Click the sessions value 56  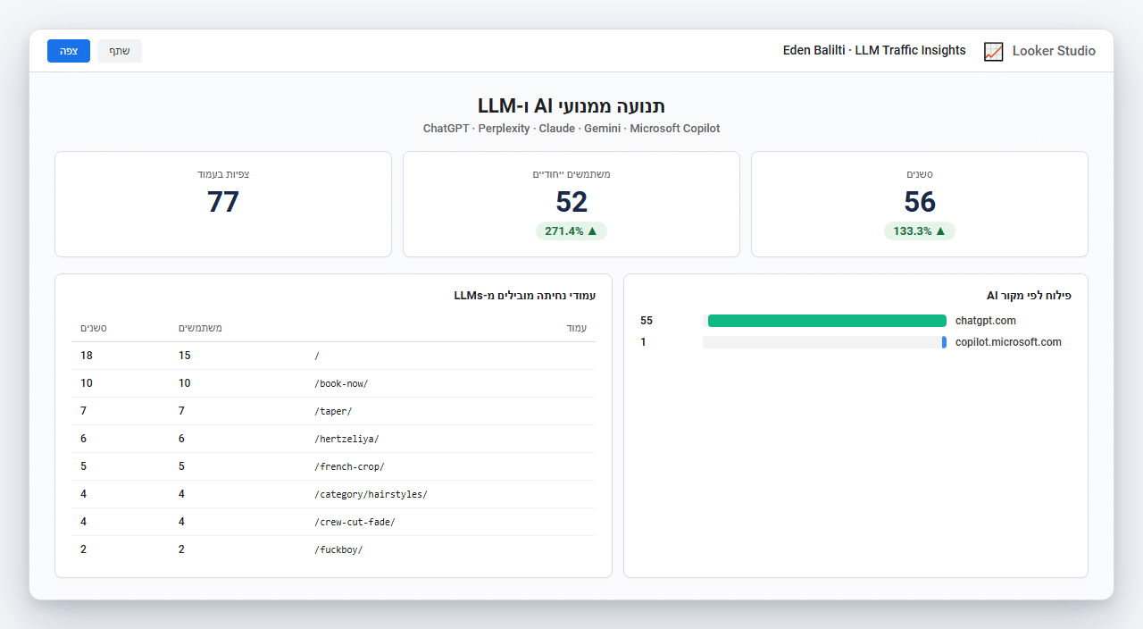click(x=920, y=202)
